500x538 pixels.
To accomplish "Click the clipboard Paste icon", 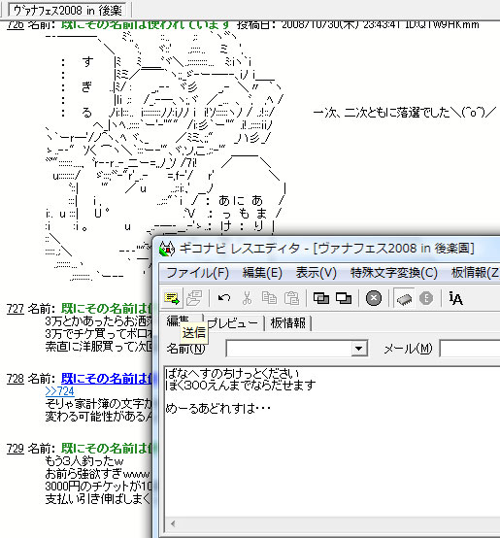I will coord(291,298).
